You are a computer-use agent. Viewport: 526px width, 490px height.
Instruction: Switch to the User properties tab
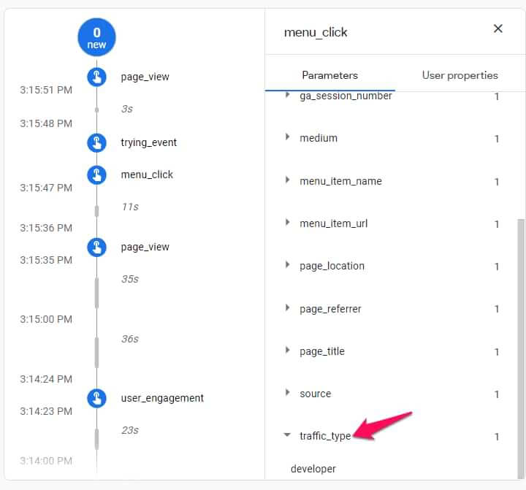[x=460, y=75]
